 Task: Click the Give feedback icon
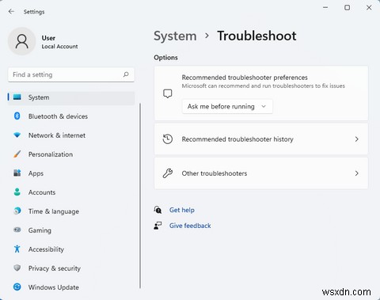(158, 226)
